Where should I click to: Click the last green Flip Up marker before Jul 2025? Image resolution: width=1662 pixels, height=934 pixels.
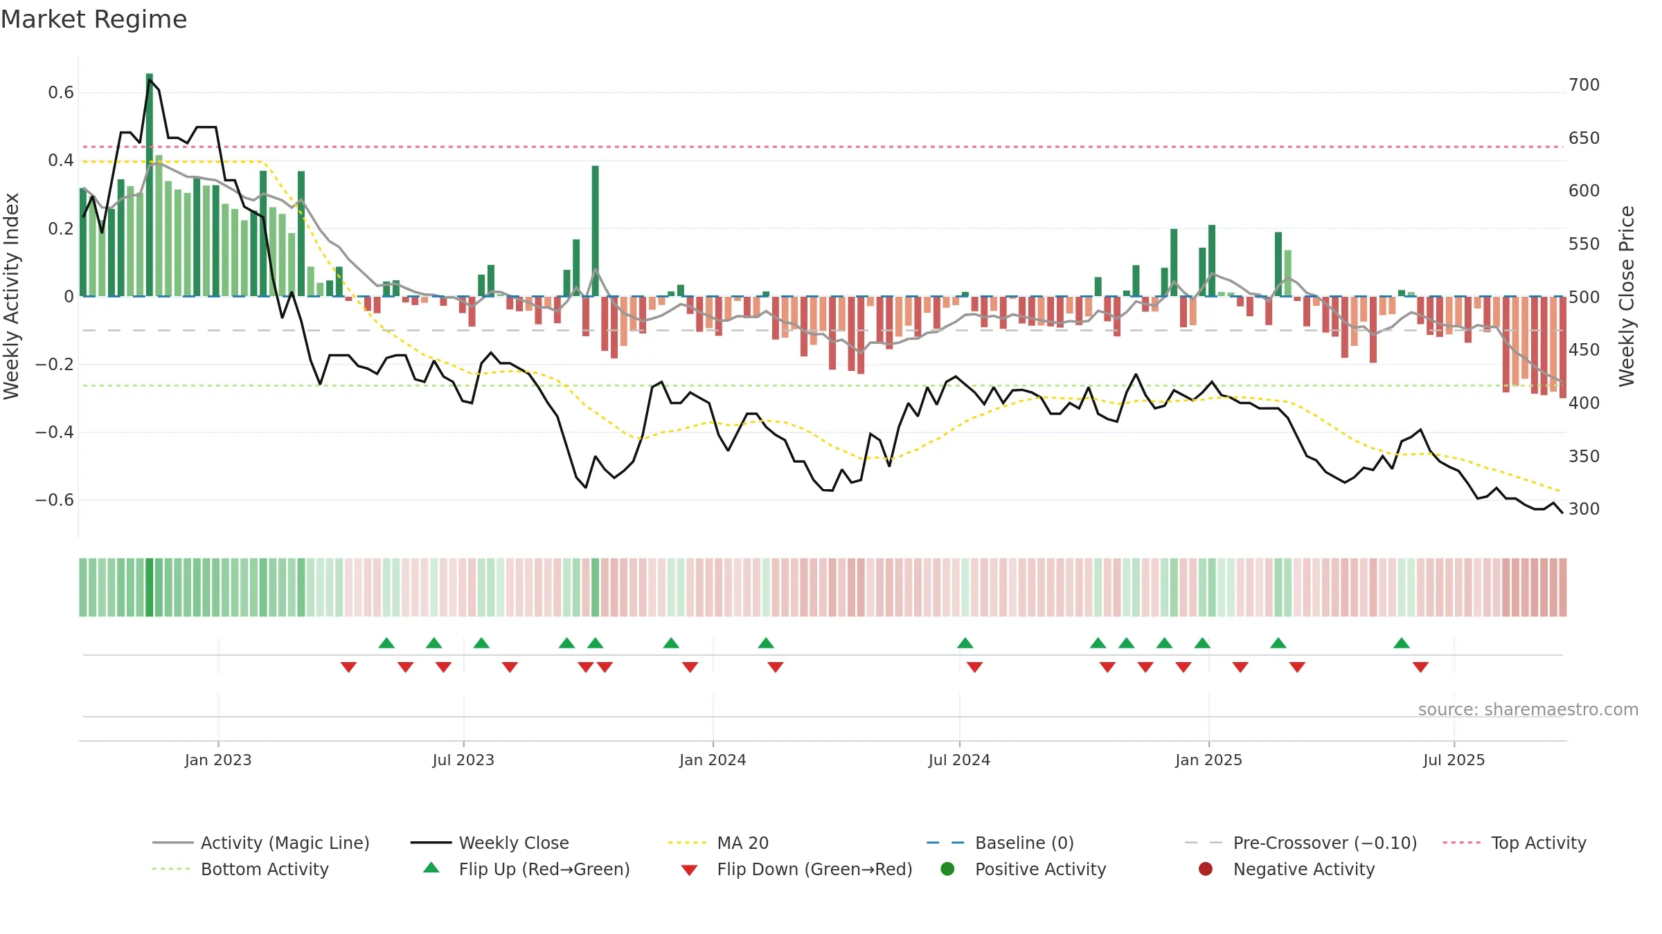coord(1402,643)
